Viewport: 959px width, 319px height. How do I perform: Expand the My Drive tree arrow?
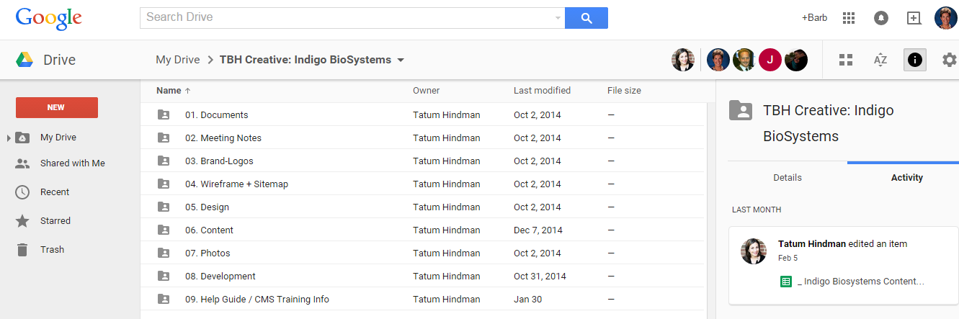(x=9, y=138)
